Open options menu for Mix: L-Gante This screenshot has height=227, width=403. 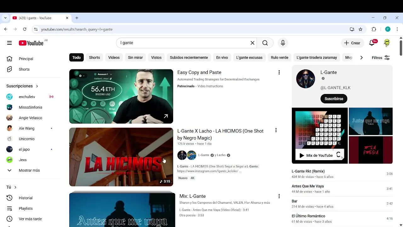pyautogui.click(x=279, y=196)
